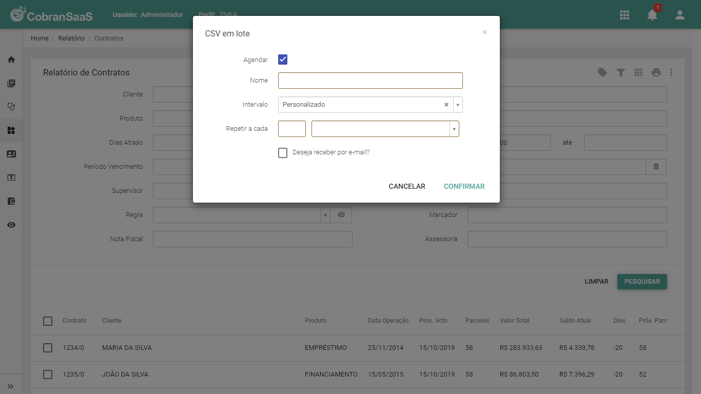
Task: Open the dashboard widgets sidebar icon
Action: (x=11, y=130)
